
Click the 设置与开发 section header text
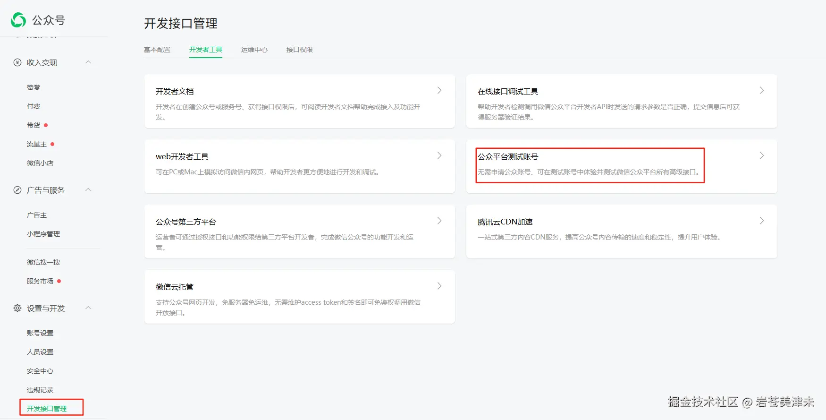[x=46, y=308]
